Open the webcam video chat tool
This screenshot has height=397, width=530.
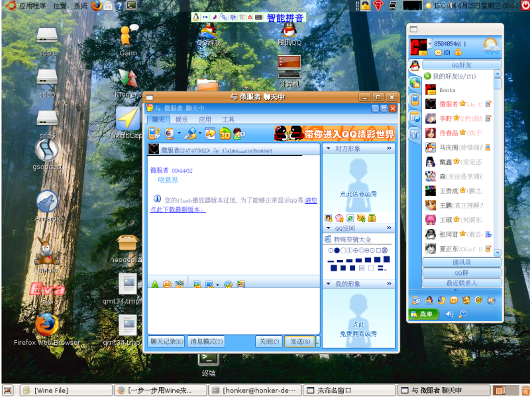click(170, 134)
